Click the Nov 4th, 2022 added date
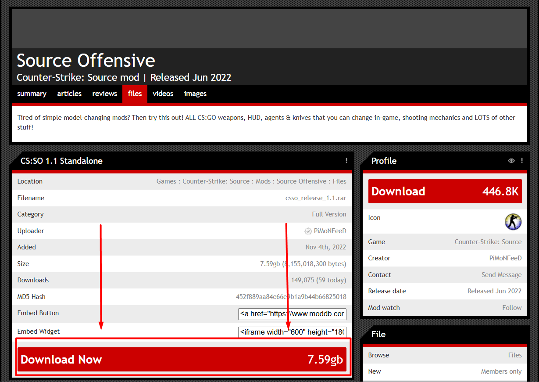The image size is (539, 382). coord(326,247)
